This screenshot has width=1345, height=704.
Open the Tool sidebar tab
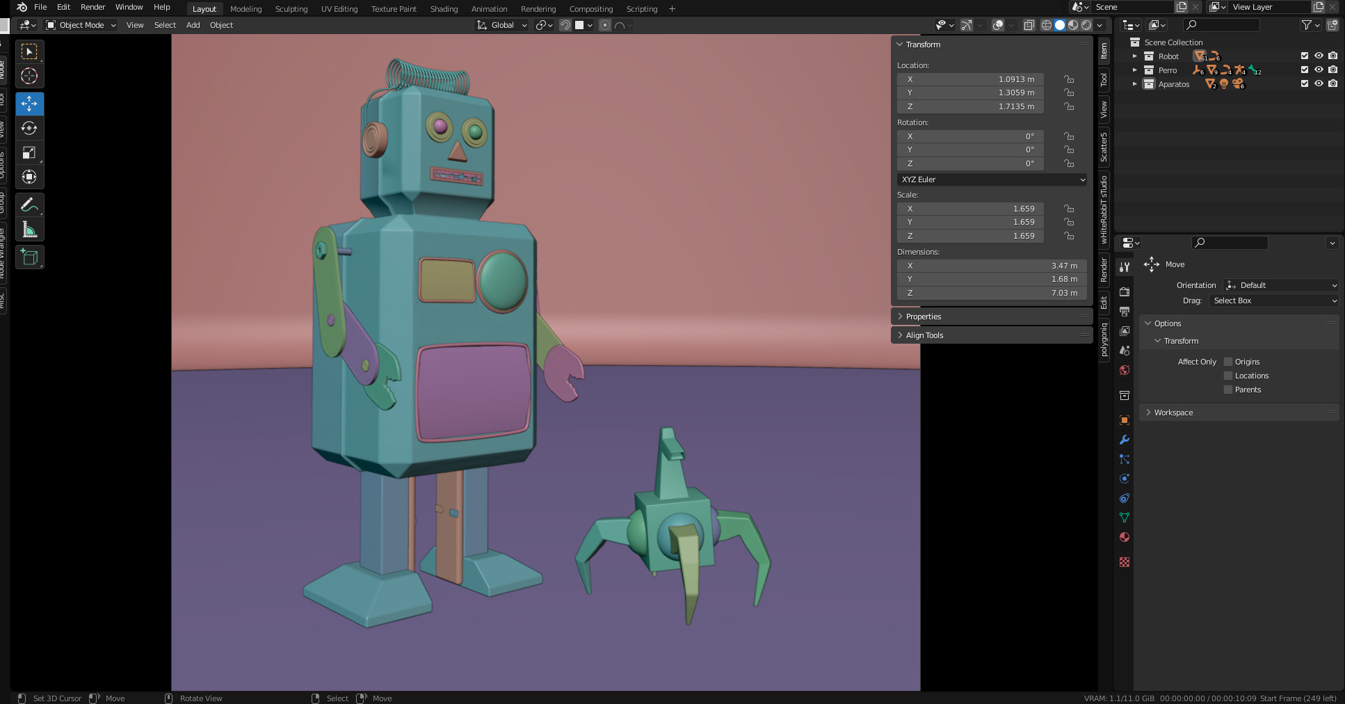pyautogui.click(x=1104, y=80)
